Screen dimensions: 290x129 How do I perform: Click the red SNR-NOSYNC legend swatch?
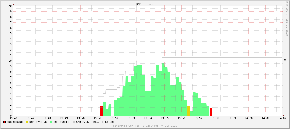tap(4, 122)
